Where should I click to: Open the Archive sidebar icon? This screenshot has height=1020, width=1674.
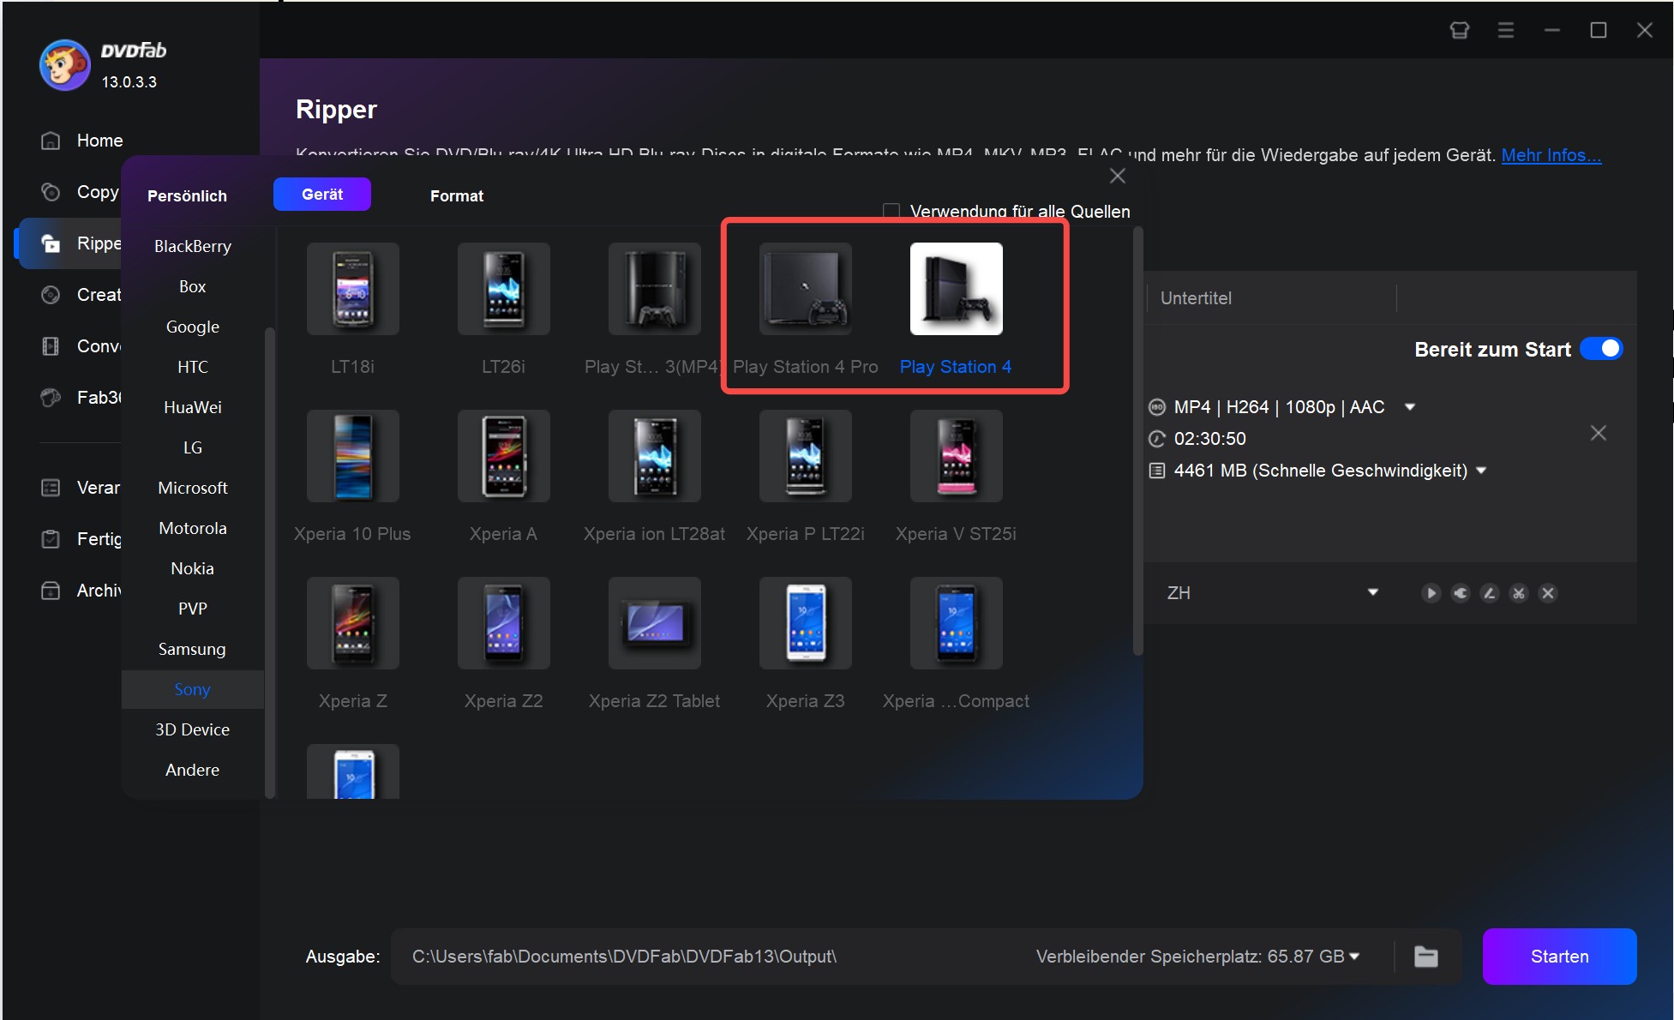point(51,591)
